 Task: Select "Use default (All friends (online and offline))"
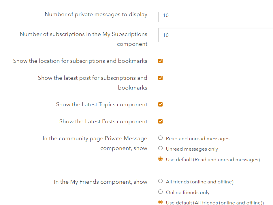tap(160, 202)
